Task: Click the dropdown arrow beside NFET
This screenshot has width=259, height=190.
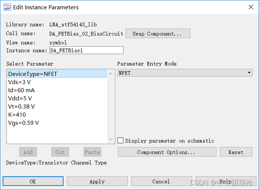Action: (x=249, y=73)
